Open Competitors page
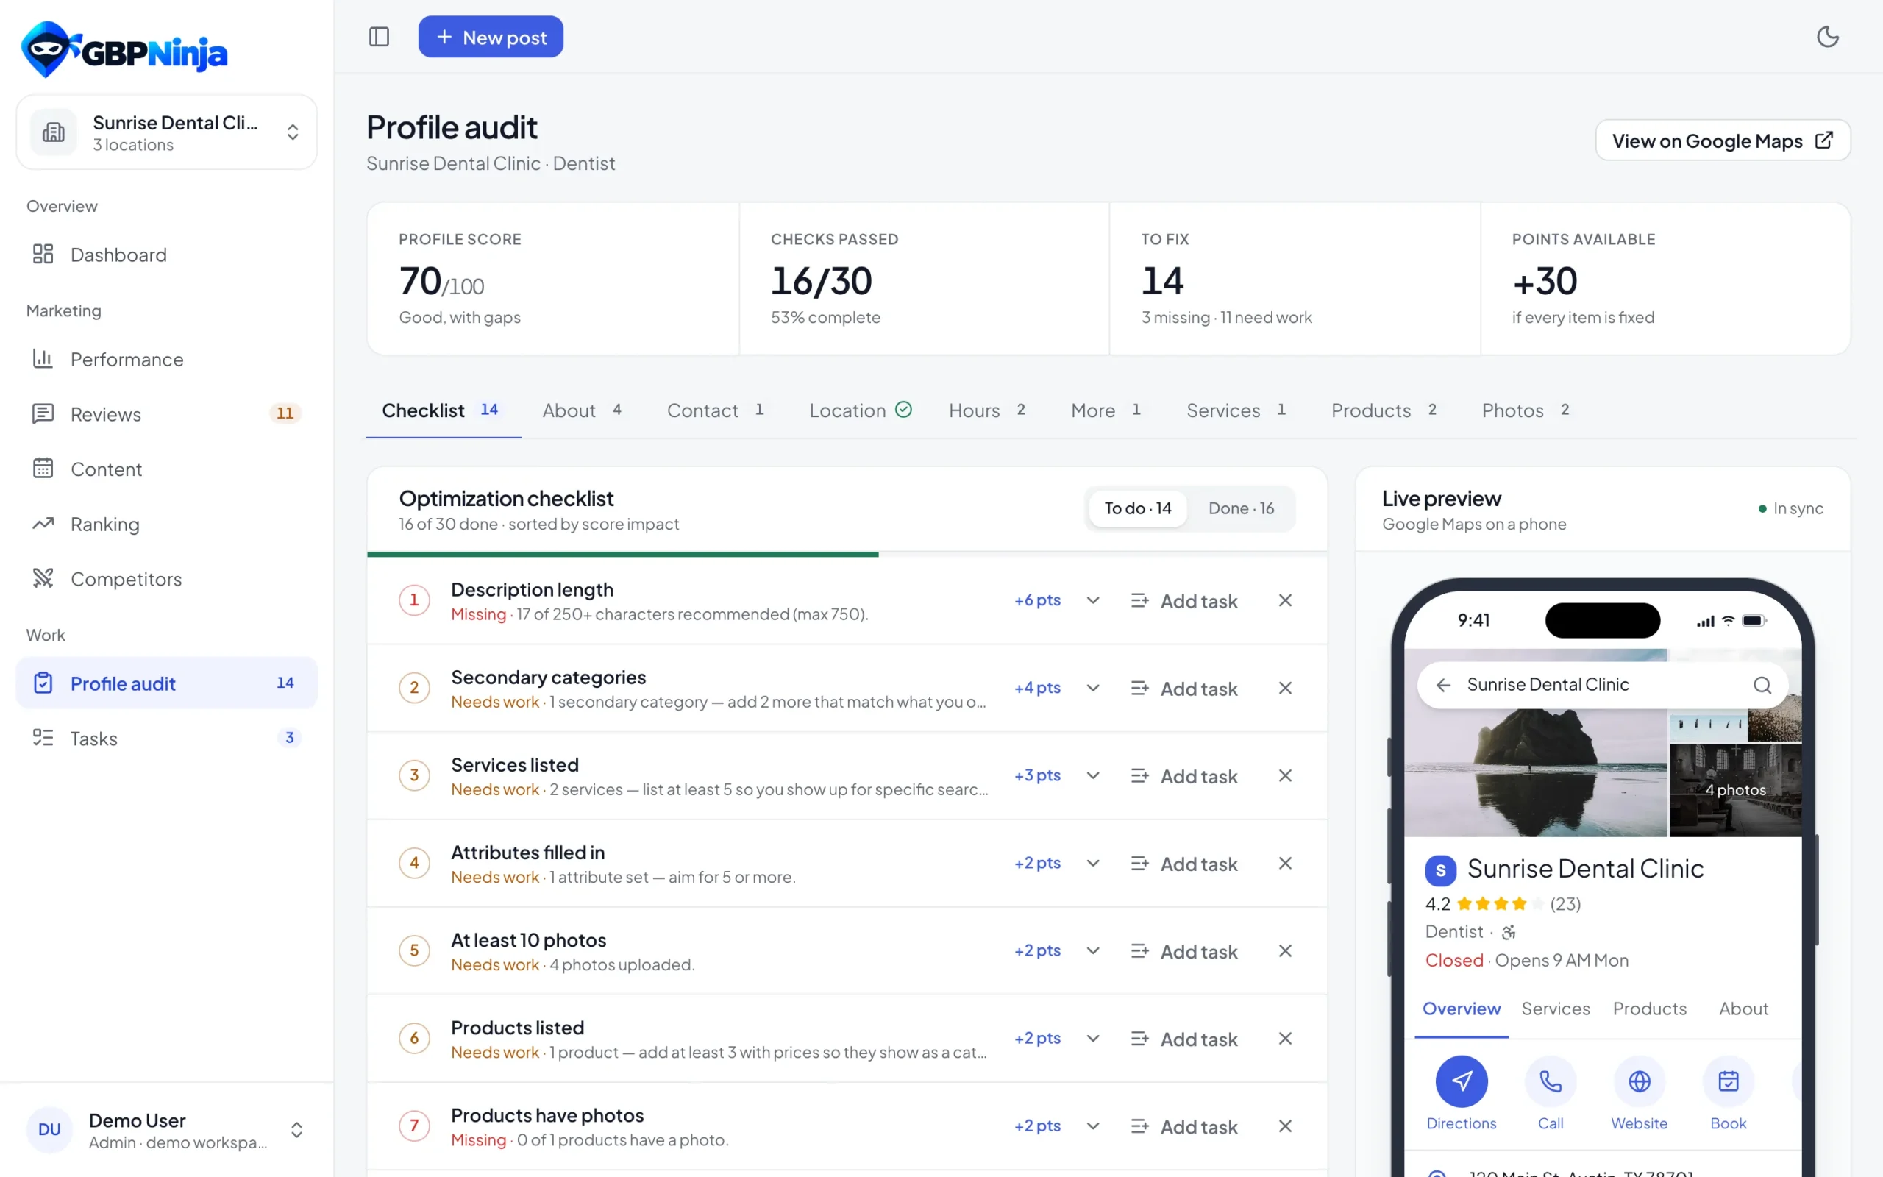The width and height of the screenshot is (1883, 1177). [166, 578]
